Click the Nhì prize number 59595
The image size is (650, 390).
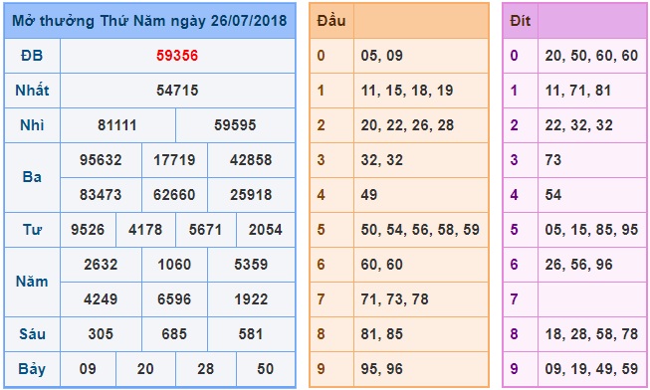click(235, 125)
